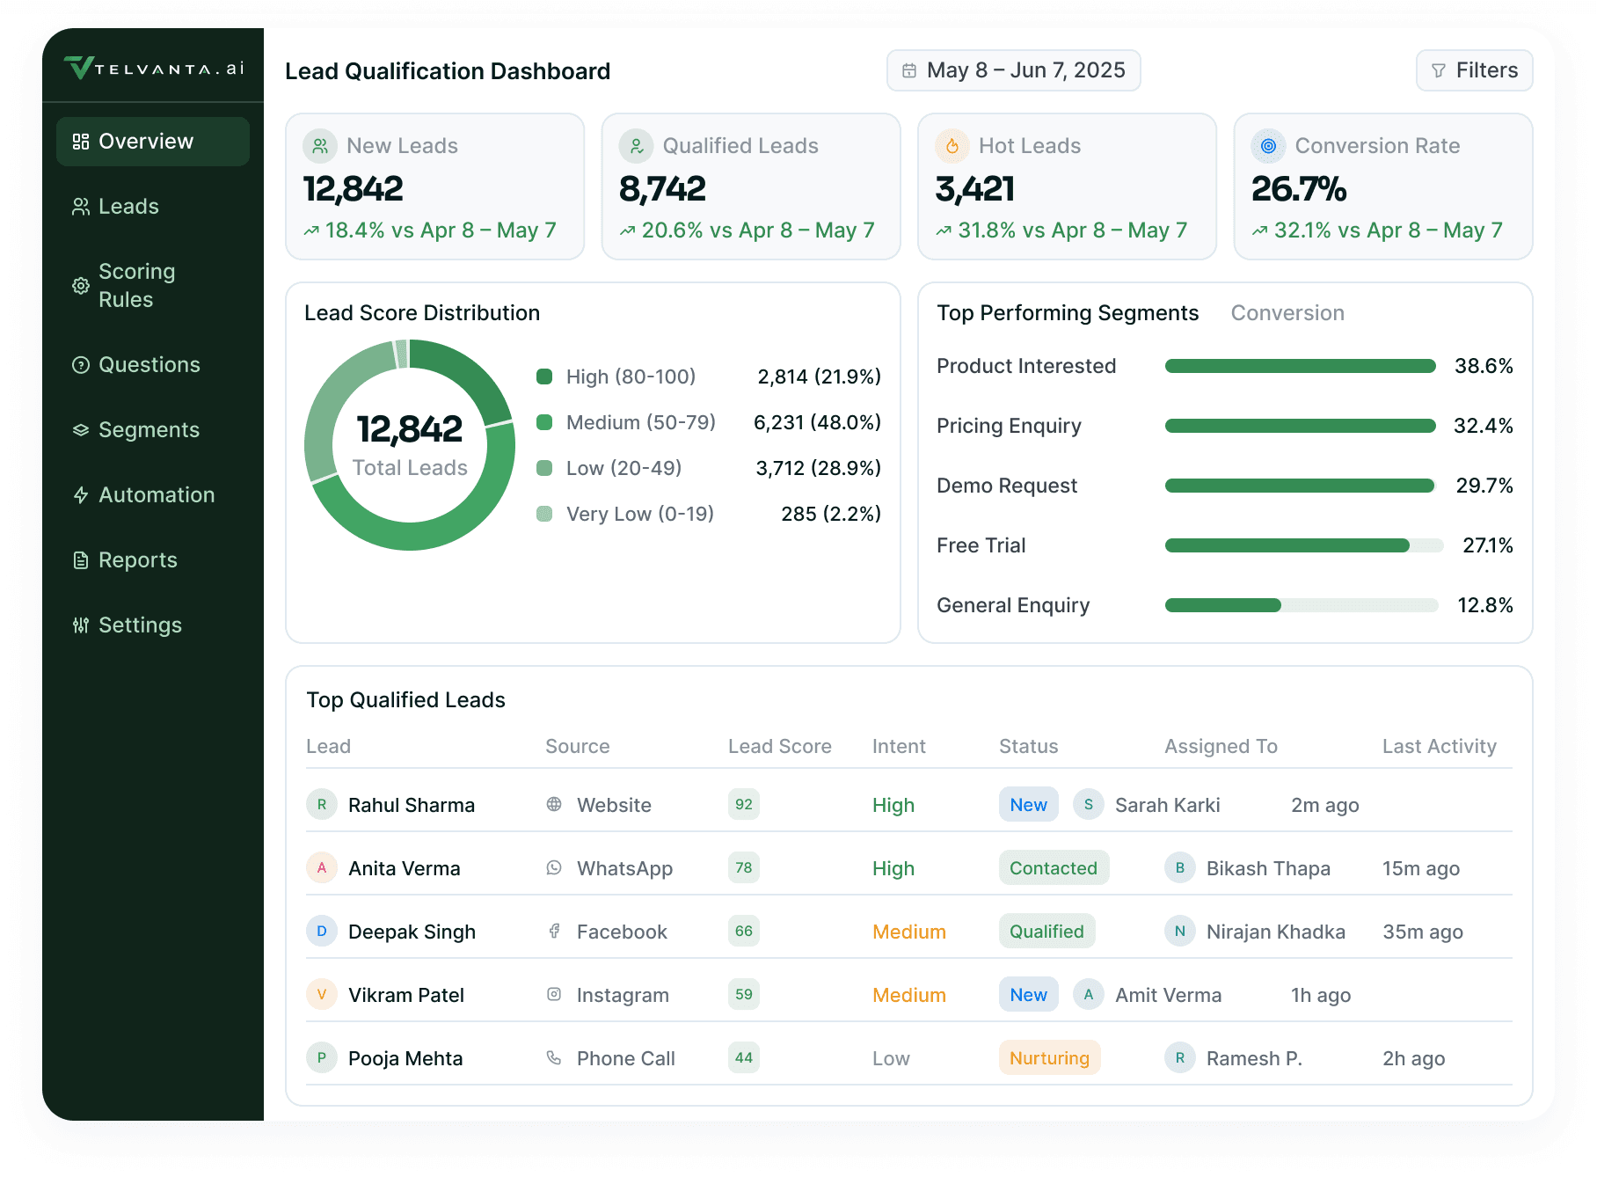This screenshot has height=1177, width=1597.
Task: Open the May 8 – Jun 7 date picker
Action: click(x=1014, y=70)
